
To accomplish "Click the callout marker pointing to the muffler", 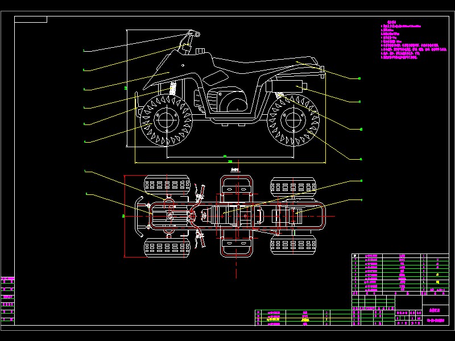I will click(x=360, y=102).
